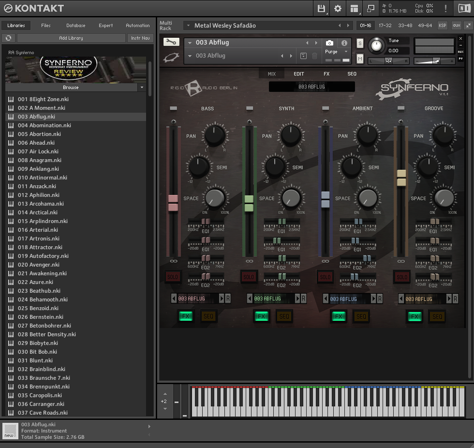The height and width of the screenshot is (448, 474).
Task: Click the NI logo icon
Action: 464,8
